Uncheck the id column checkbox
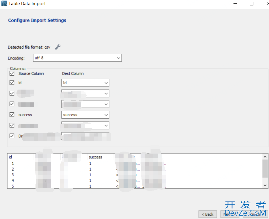The width and height of the screenshot is (269, 219). 12,82
